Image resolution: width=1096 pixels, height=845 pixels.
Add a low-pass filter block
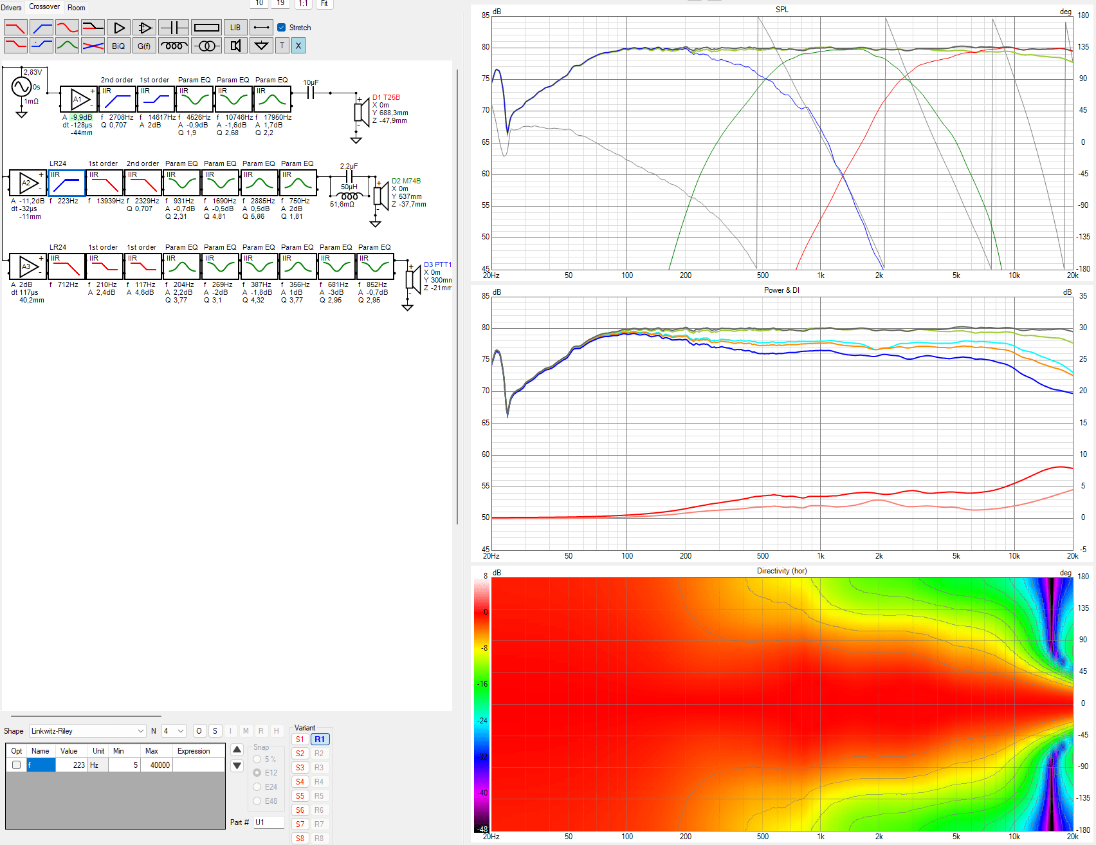[15, 28]
